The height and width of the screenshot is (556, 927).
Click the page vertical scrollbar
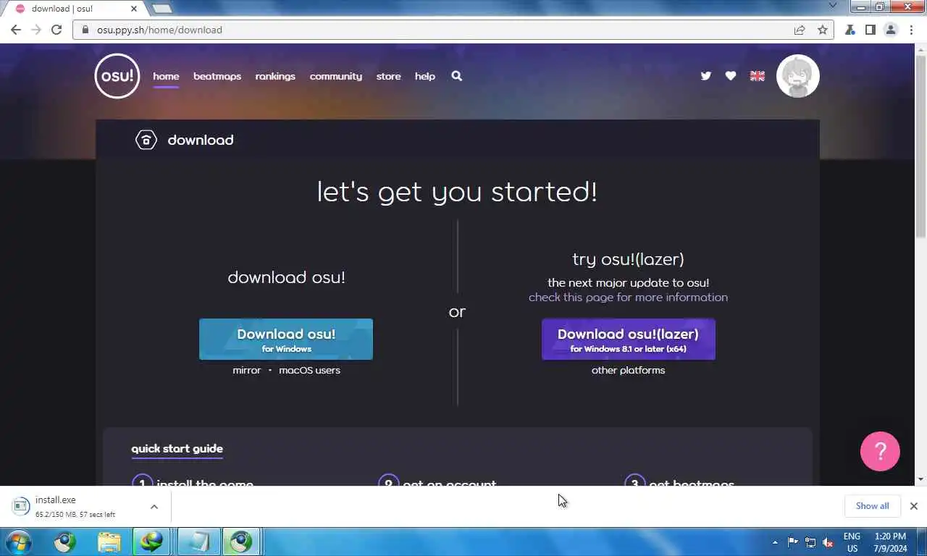(920, 145)
